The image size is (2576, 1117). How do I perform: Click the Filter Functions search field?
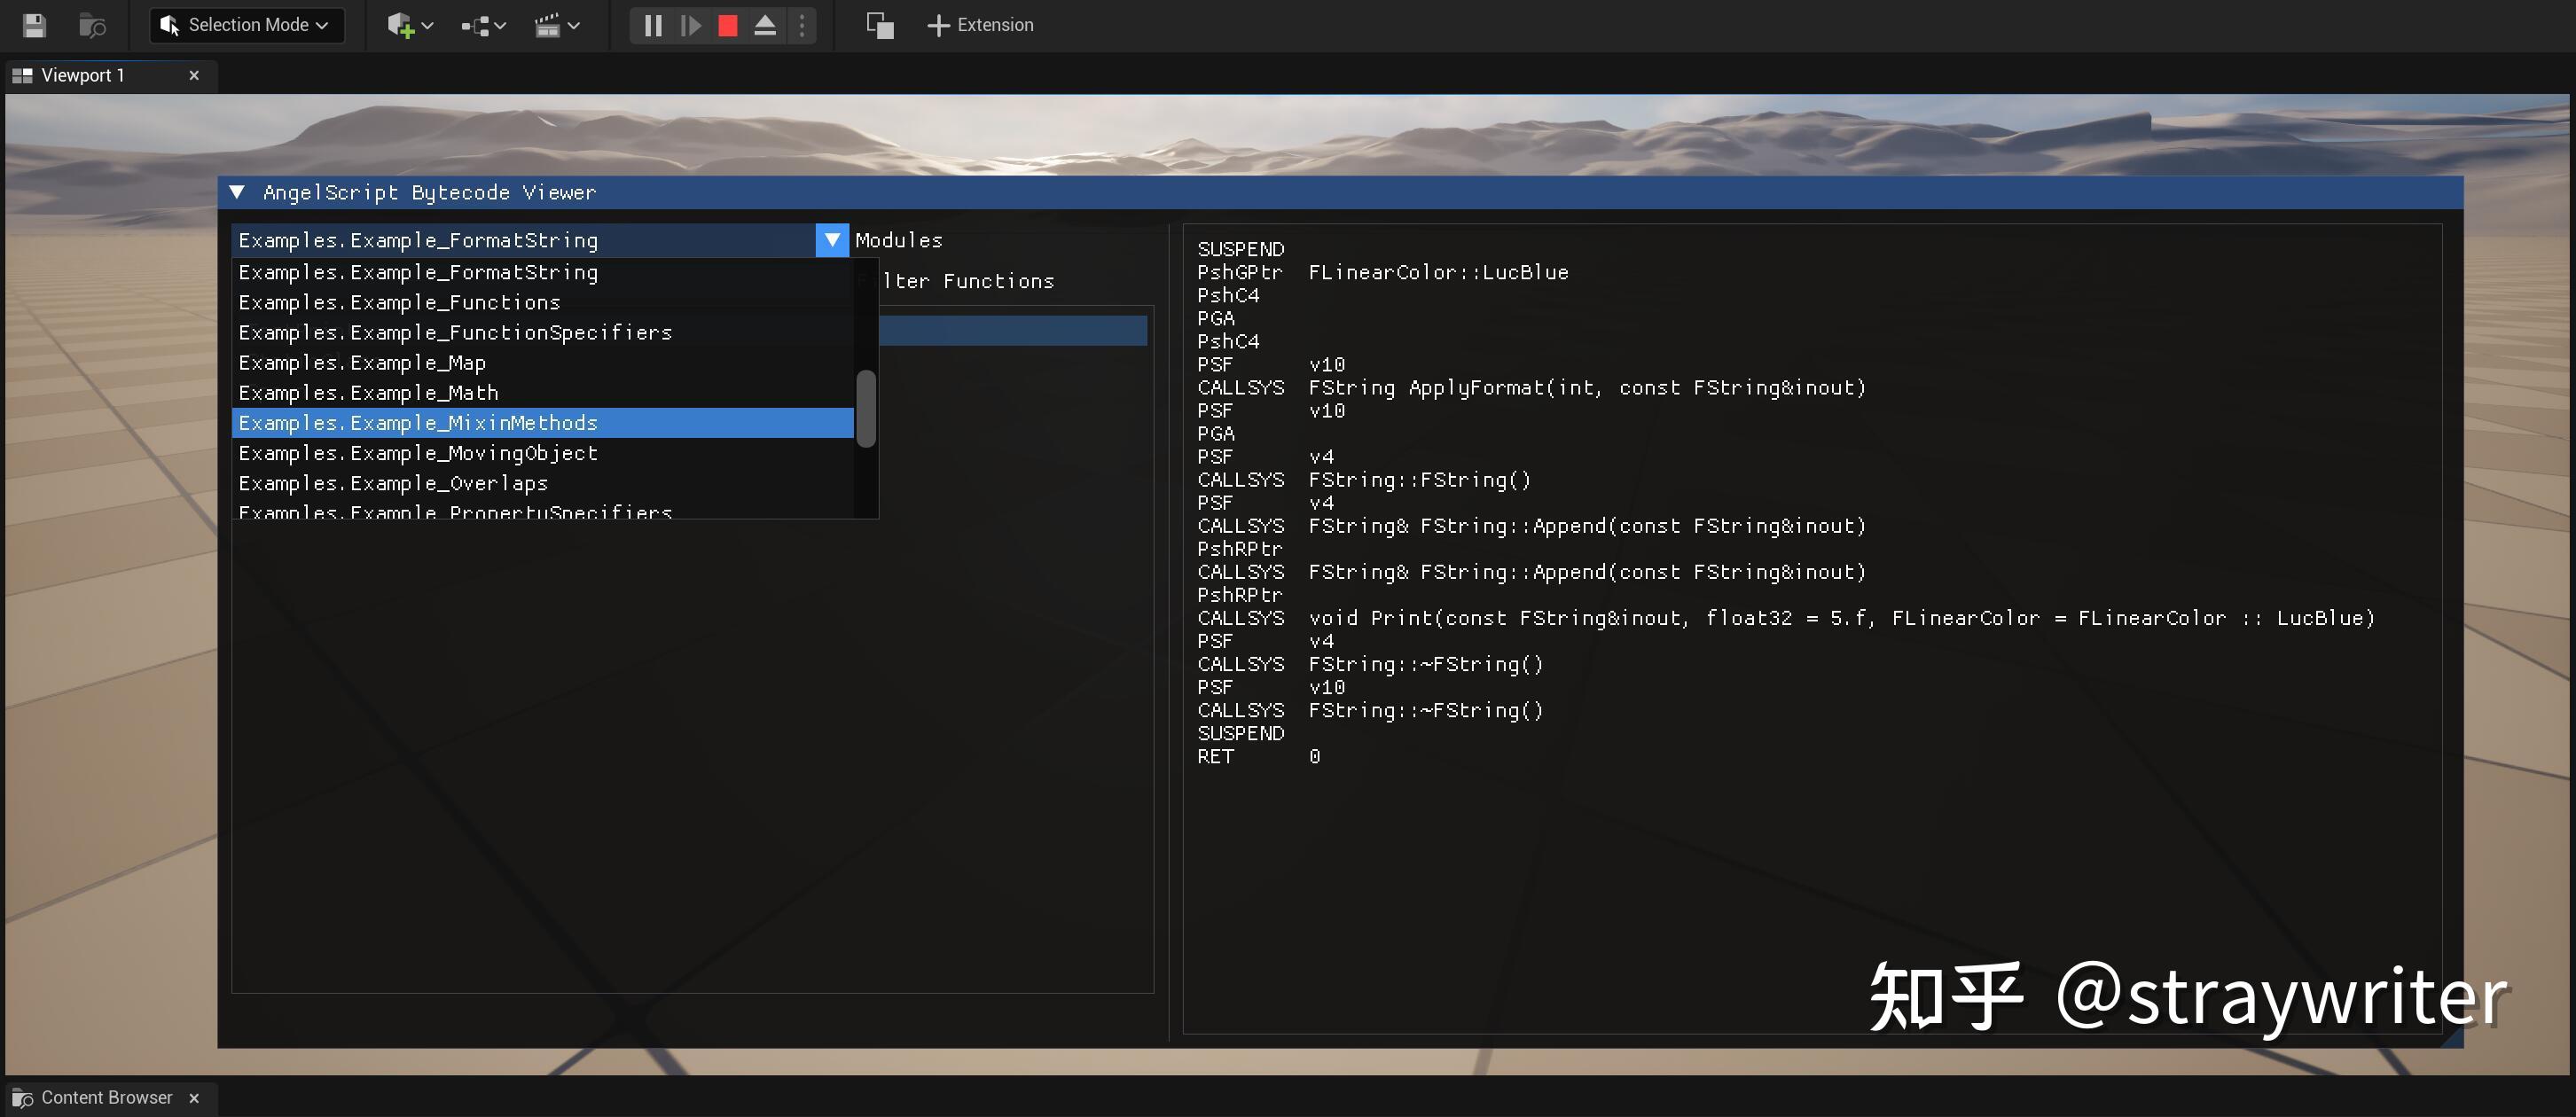coord(1000,281)
